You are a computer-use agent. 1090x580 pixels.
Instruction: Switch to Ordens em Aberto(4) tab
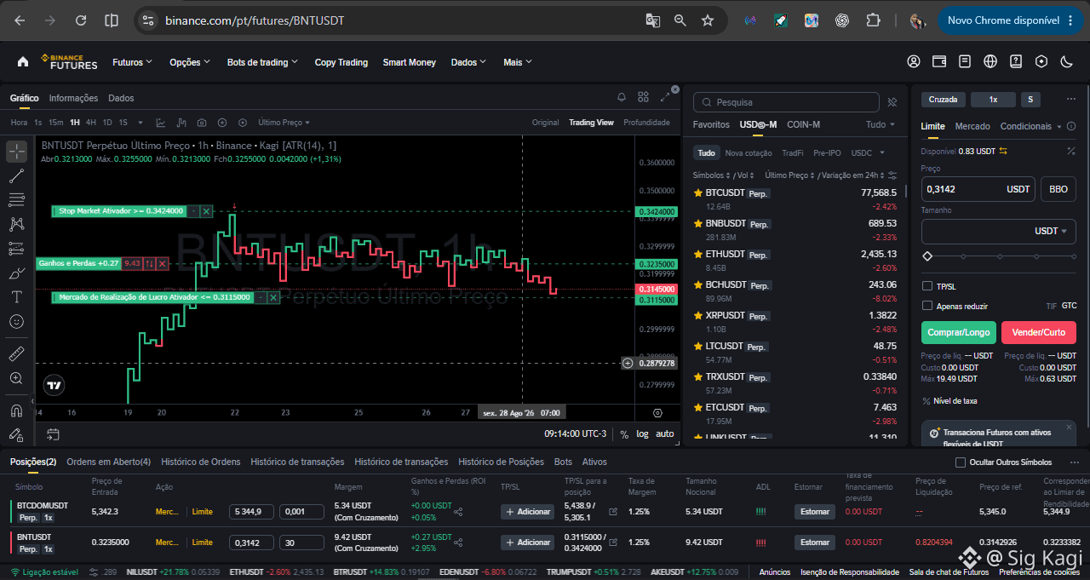coord(109,462)
